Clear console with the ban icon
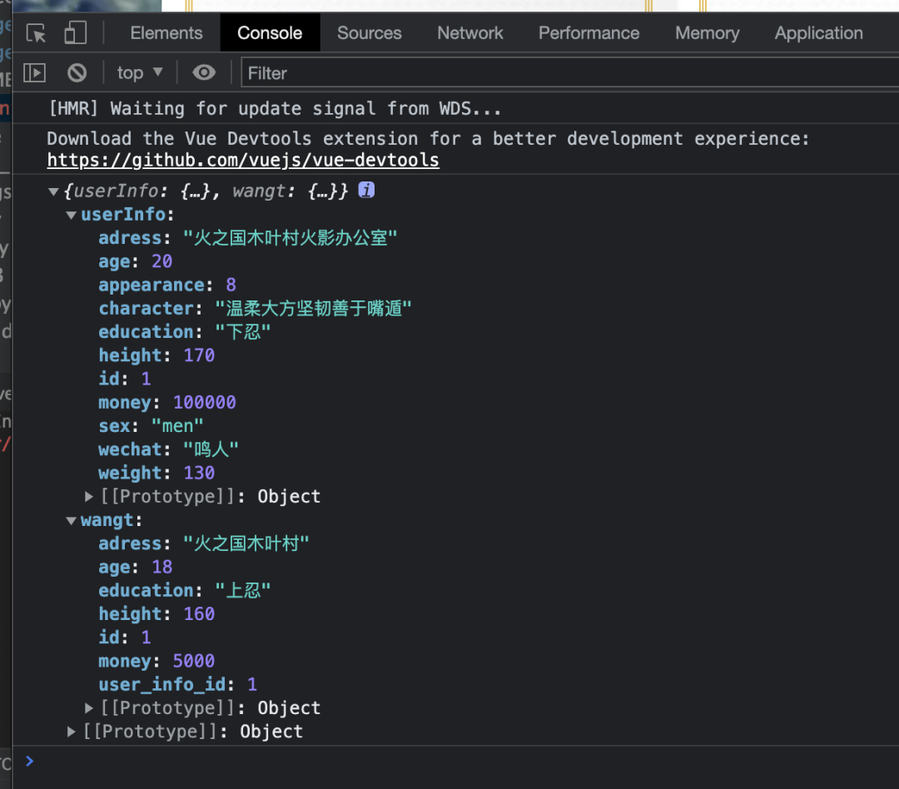The height and width of the screenshot is (789, 899). coord(77,72)
